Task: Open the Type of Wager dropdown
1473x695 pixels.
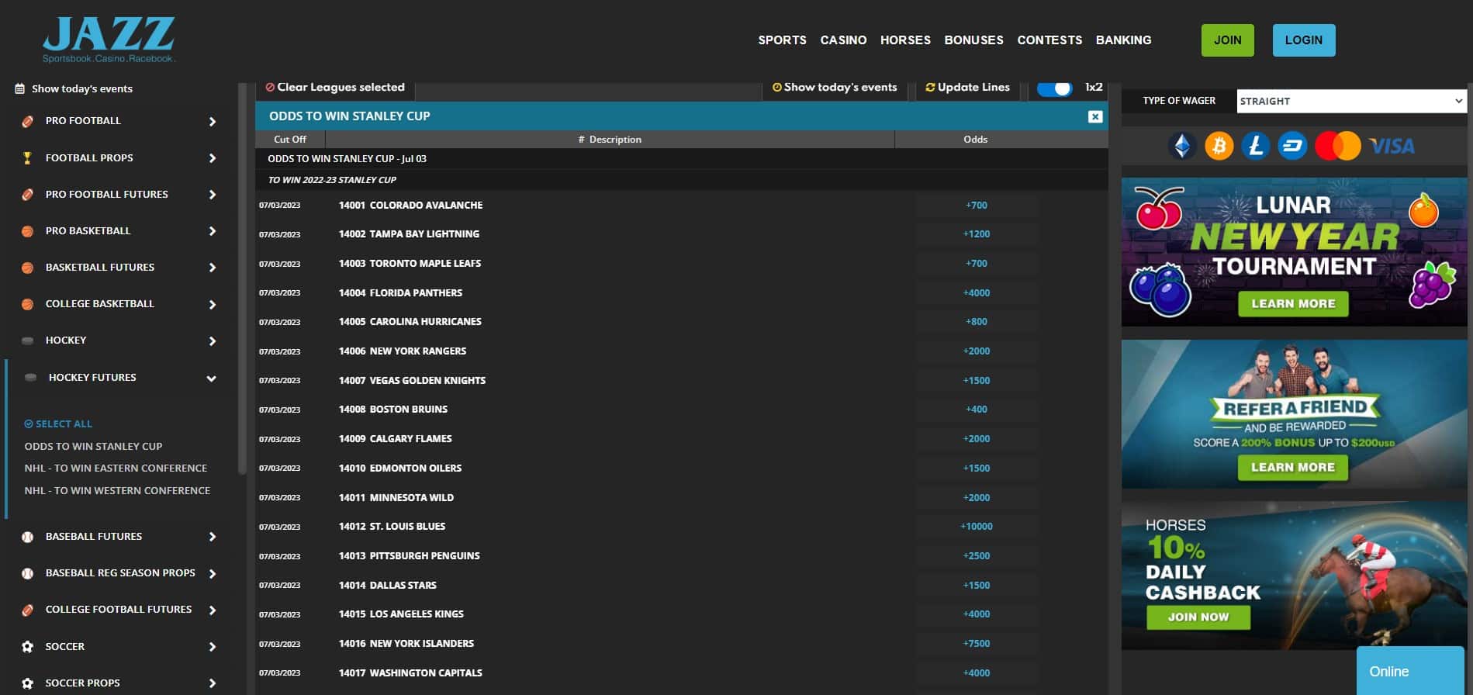Action: click(1351, 101)
